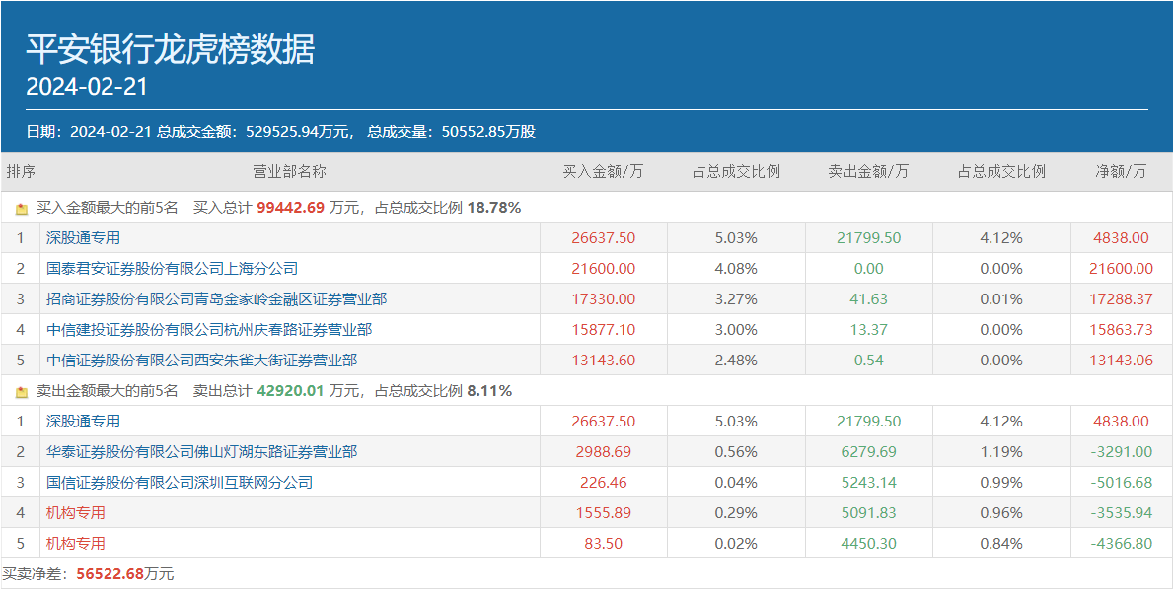
Task: Click the buy total 99442.69 figure
Action: pos(290,208)
